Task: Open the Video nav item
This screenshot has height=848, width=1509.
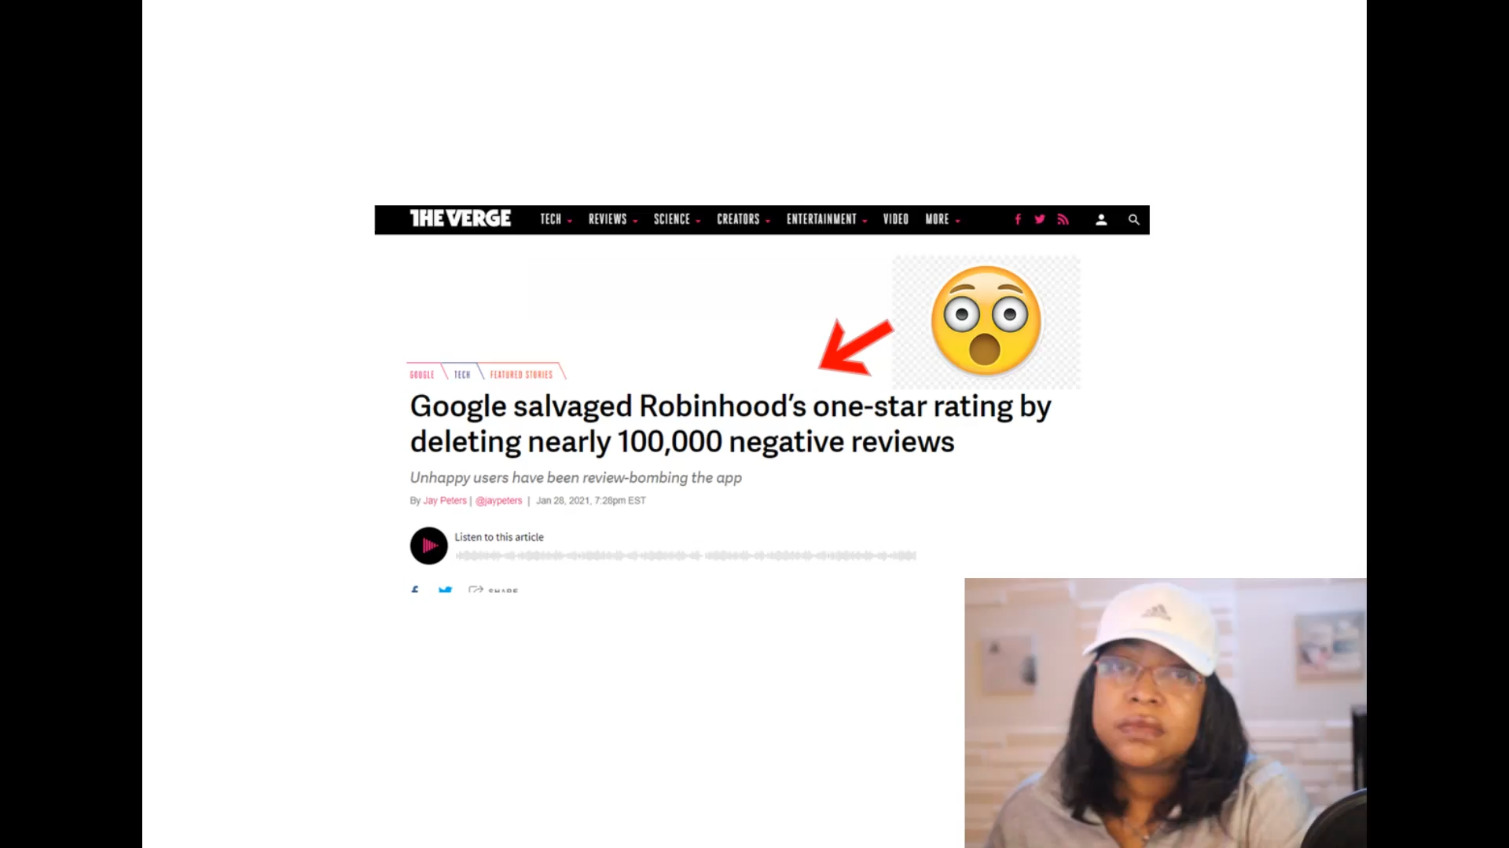Action: 896,220
